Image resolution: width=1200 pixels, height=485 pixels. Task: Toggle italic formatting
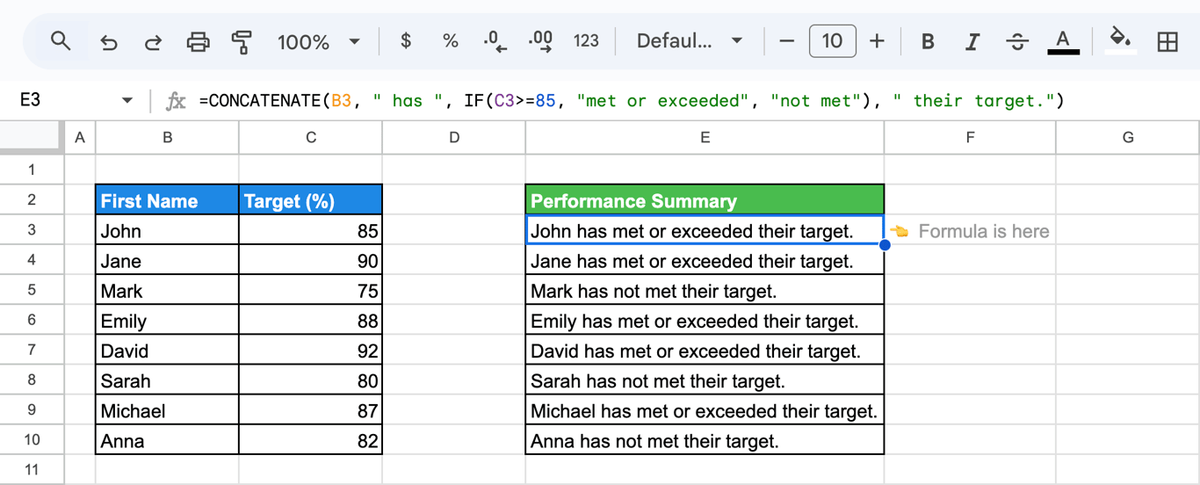pos(972,41)
